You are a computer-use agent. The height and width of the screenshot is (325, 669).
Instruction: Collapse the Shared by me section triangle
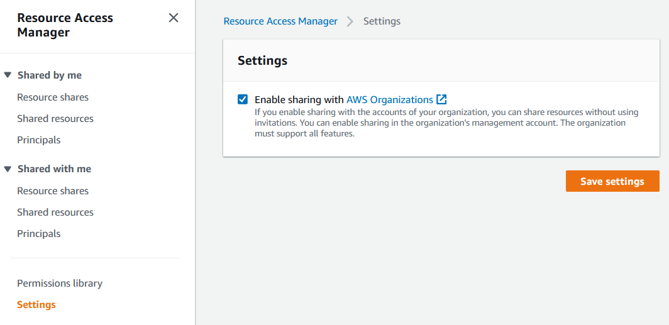coord(8,75)
